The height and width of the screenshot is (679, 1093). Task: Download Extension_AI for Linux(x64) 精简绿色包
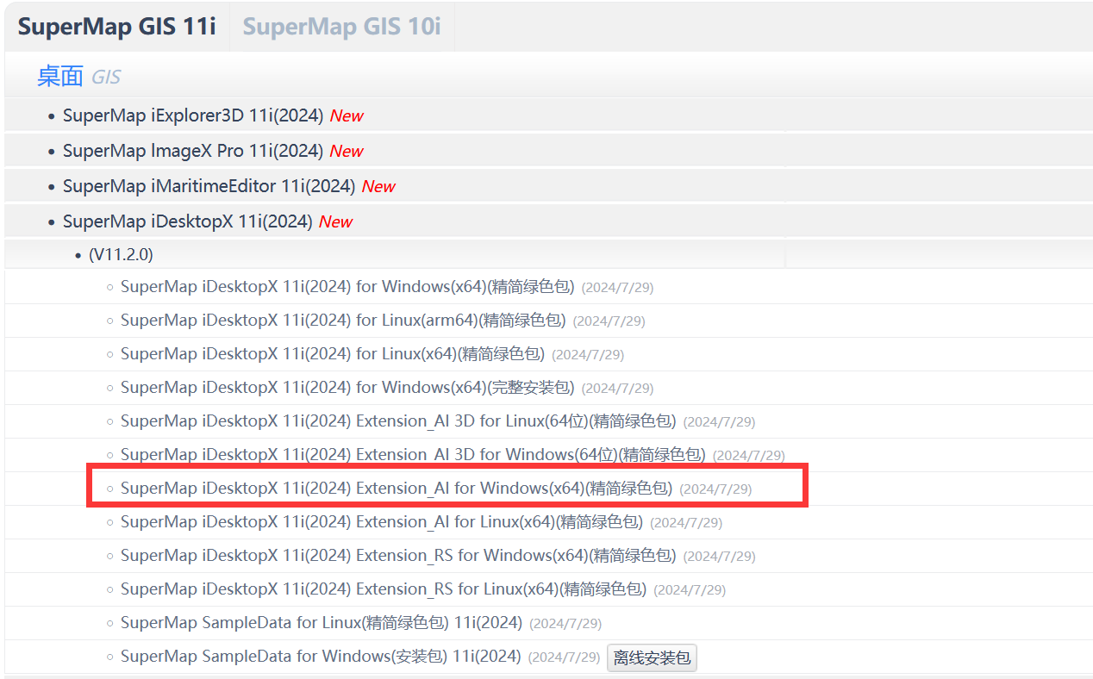tap(382, 521)
